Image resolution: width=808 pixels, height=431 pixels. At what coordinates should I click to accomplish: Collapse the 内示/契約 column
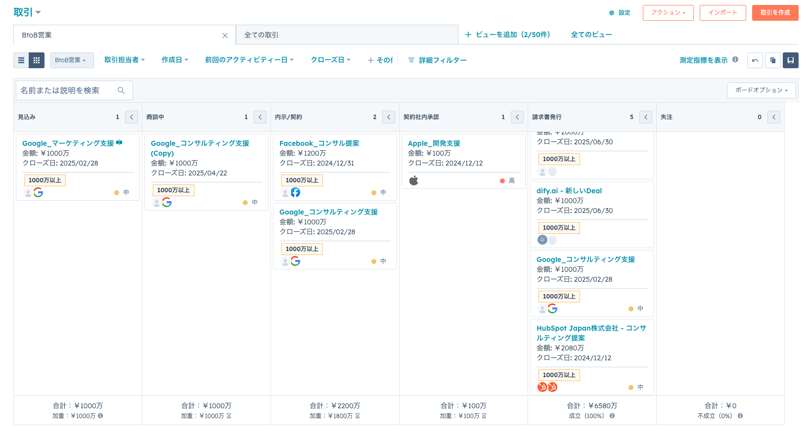point(389,117)
